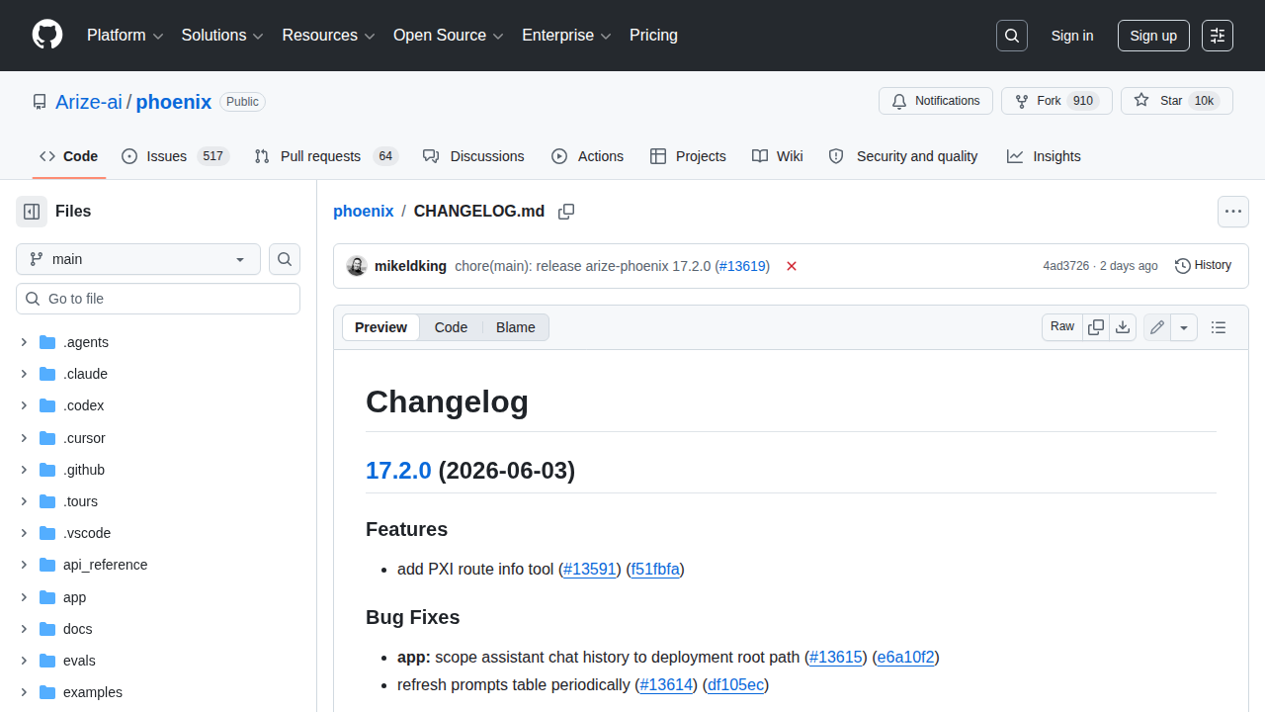Edit the file with pencil icon
The height and width of the screenshot is (712, 1265).
[1157, 327]
